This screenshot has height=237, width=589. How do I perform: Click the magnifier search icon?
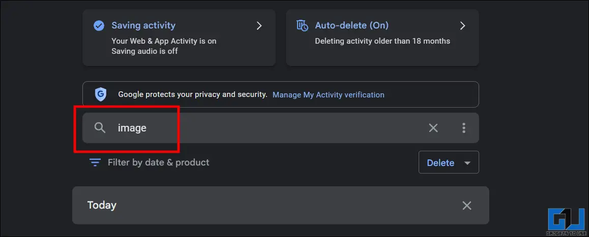point(100,128)
